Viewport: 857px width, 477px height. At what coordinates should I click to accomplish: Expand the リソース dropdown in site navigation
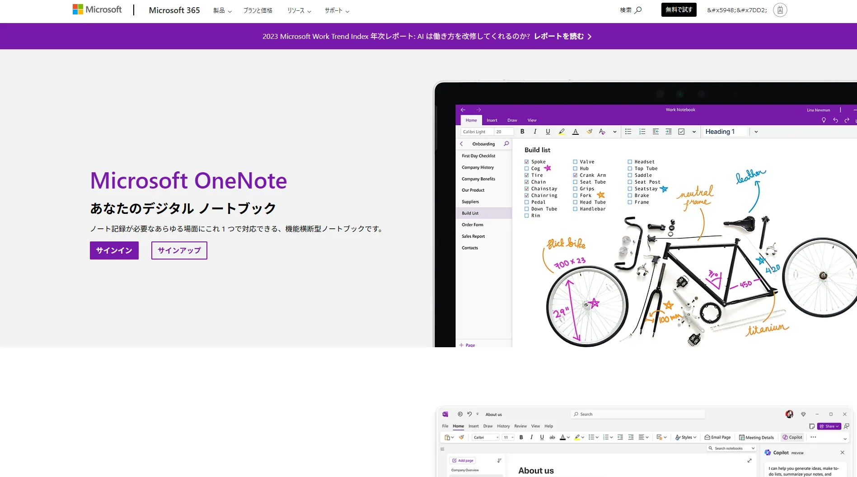coord(299,10)
